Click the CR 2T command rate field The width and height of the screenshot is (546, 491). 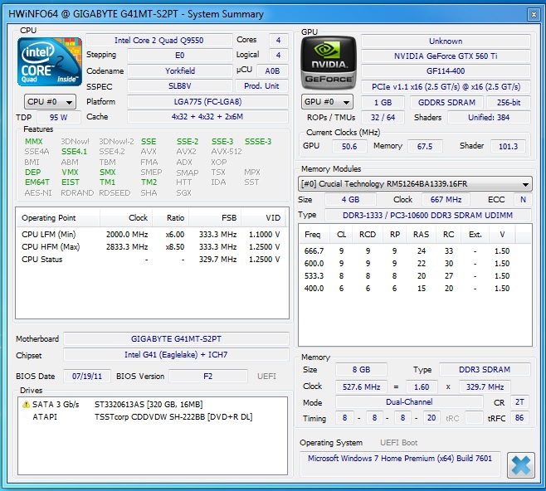(519, 402)
